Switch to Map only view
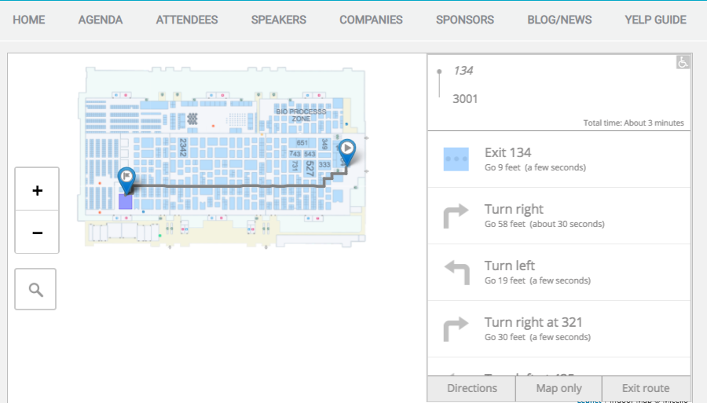This screenshot has width=707, height=403. coord(559,389)
